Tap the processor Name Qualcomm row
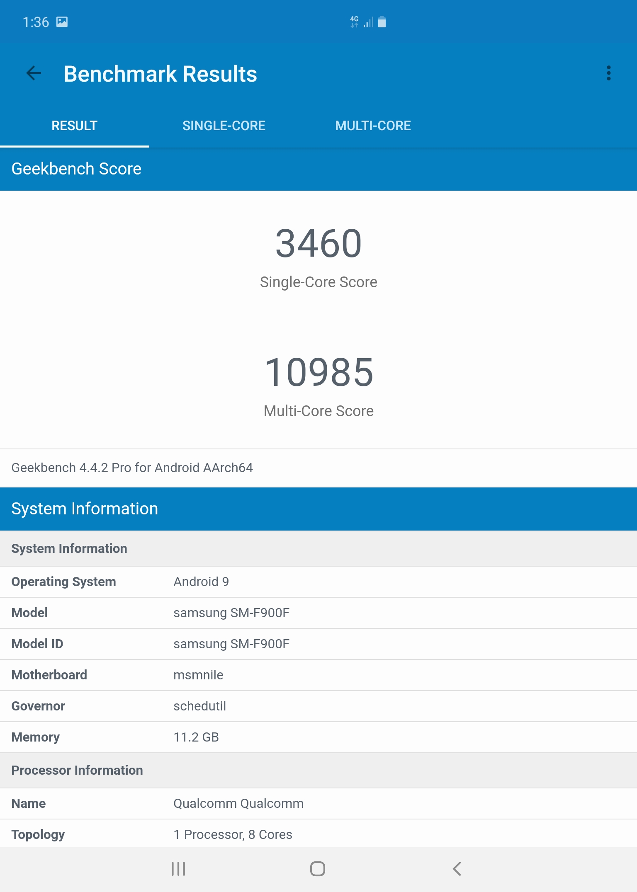 click(x=318, y=803)
